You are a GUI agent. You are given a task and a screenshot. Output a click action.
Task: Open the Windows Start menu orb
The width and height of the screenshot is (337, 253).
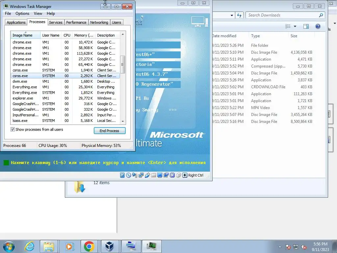point(9,246)
